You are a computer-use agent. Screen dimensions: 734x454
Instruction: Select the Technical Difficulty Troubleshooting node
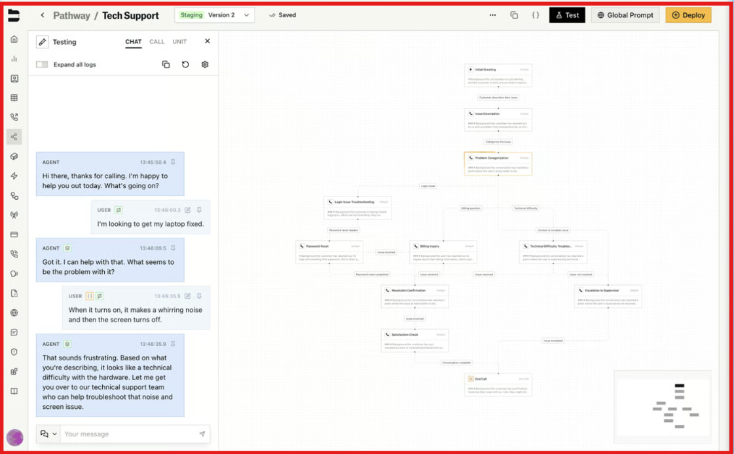(x=553, y=252)
